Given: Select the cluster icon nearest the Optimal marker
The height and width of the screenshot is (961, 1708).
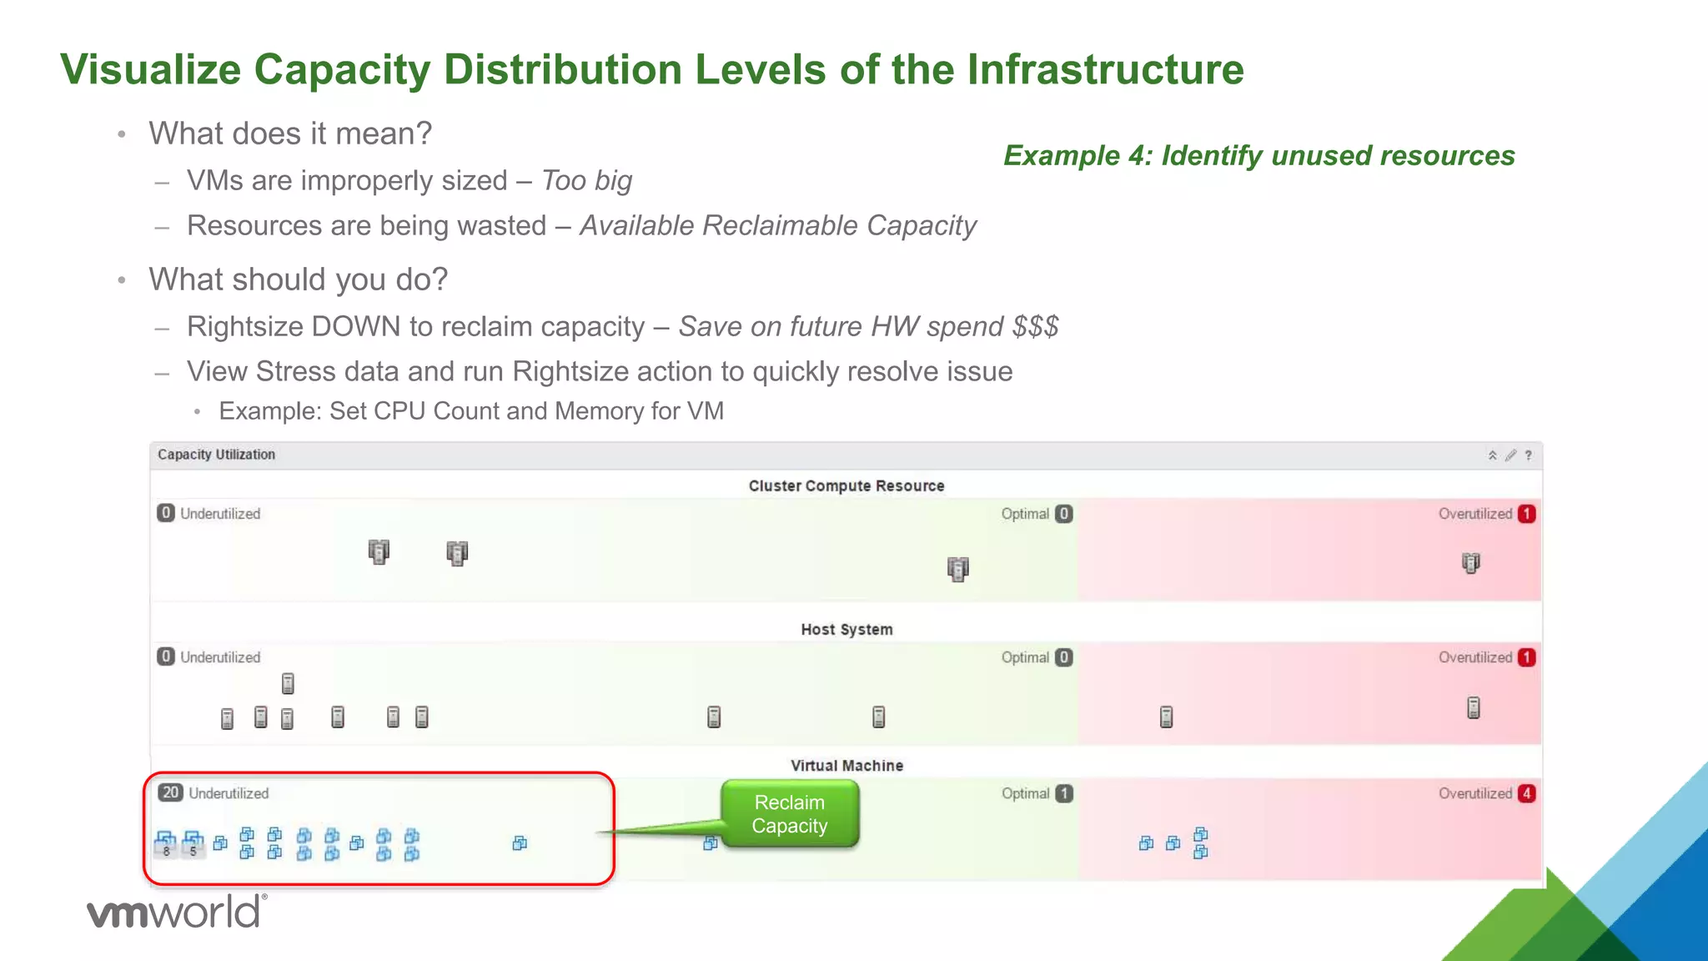Looking at the screenshot, I should 957,569.
